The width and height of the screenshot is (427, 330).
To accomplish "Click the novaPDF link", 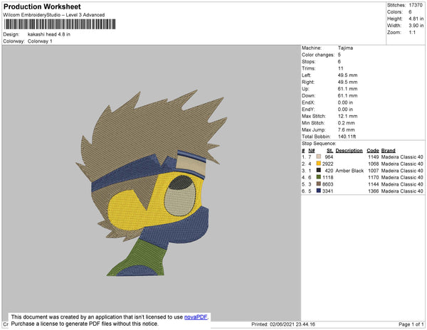I will point(196,317).
